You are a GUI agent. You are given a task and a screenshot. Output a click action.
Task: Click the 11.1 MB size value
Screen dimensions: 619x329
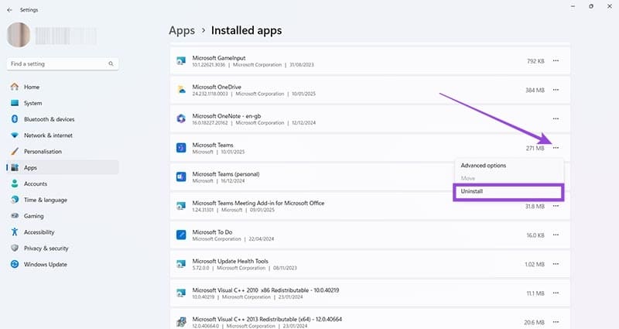[535, 293]
